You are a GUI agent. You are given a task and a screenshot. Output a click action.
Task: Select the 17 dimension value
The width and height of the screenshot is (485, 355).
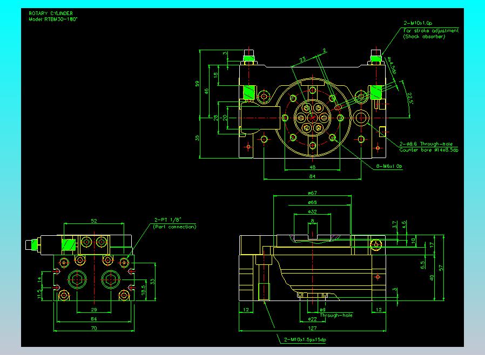(432, 245)
